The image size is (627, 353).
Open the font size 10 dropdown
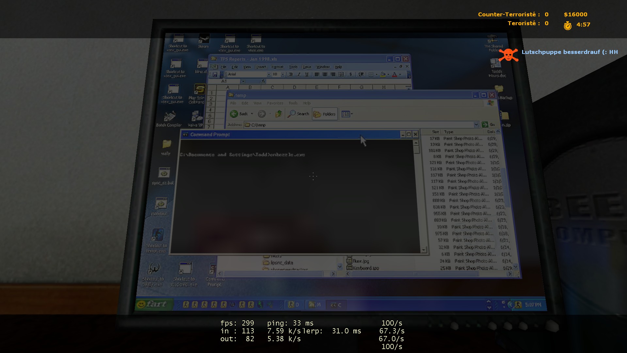click(283, 75)
